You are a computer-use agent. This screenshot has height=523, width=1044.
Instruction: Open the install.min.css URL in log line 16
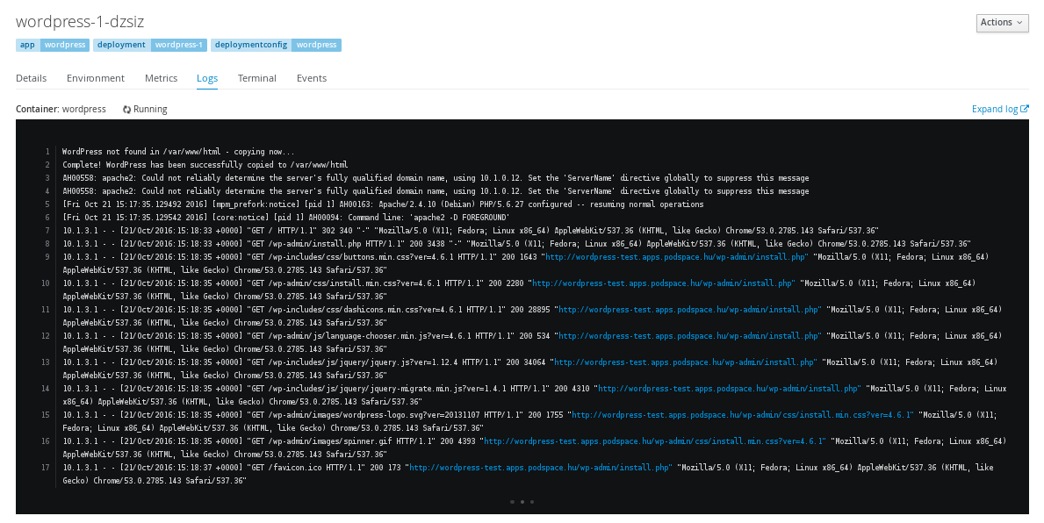click(x=654, y=441)
